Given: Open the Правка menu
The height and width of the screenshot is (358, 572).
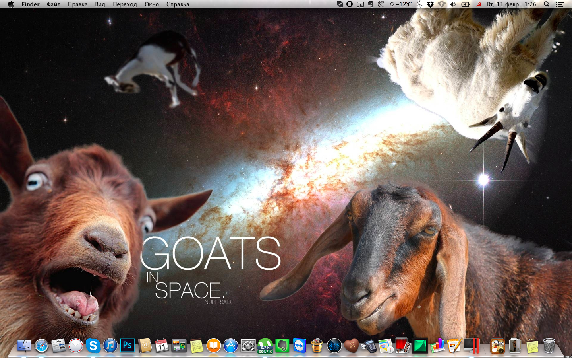Looking at the screenshot, I should click(x=78, y=4).
